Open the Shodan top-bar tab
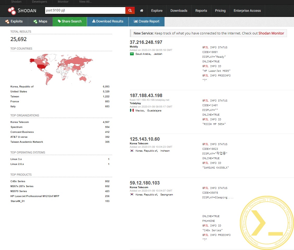 coord(16,2)
